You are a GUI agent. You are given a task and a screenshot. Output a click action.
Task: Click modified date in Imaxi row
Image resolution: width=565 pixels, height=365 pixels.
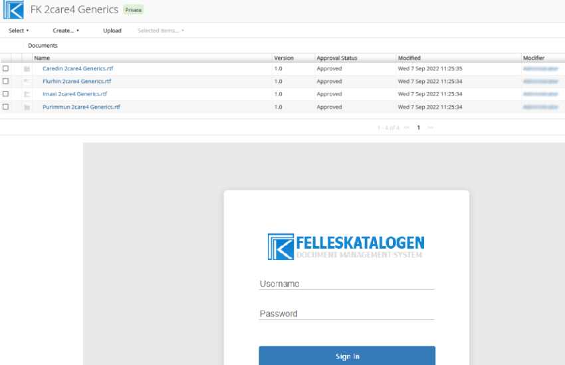tap(430, 94)
